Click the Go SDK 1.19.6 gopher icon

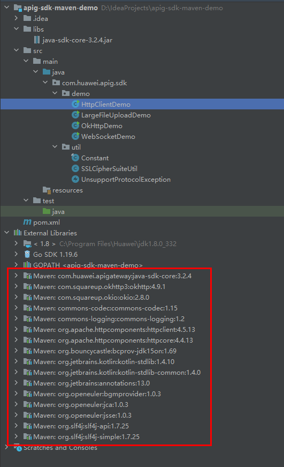tap(27, 254)
